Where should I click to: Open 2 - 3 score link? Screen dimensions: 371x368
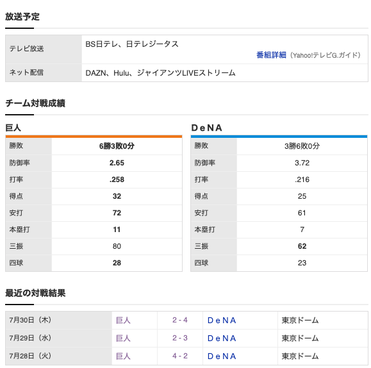(x=180, y=338)
